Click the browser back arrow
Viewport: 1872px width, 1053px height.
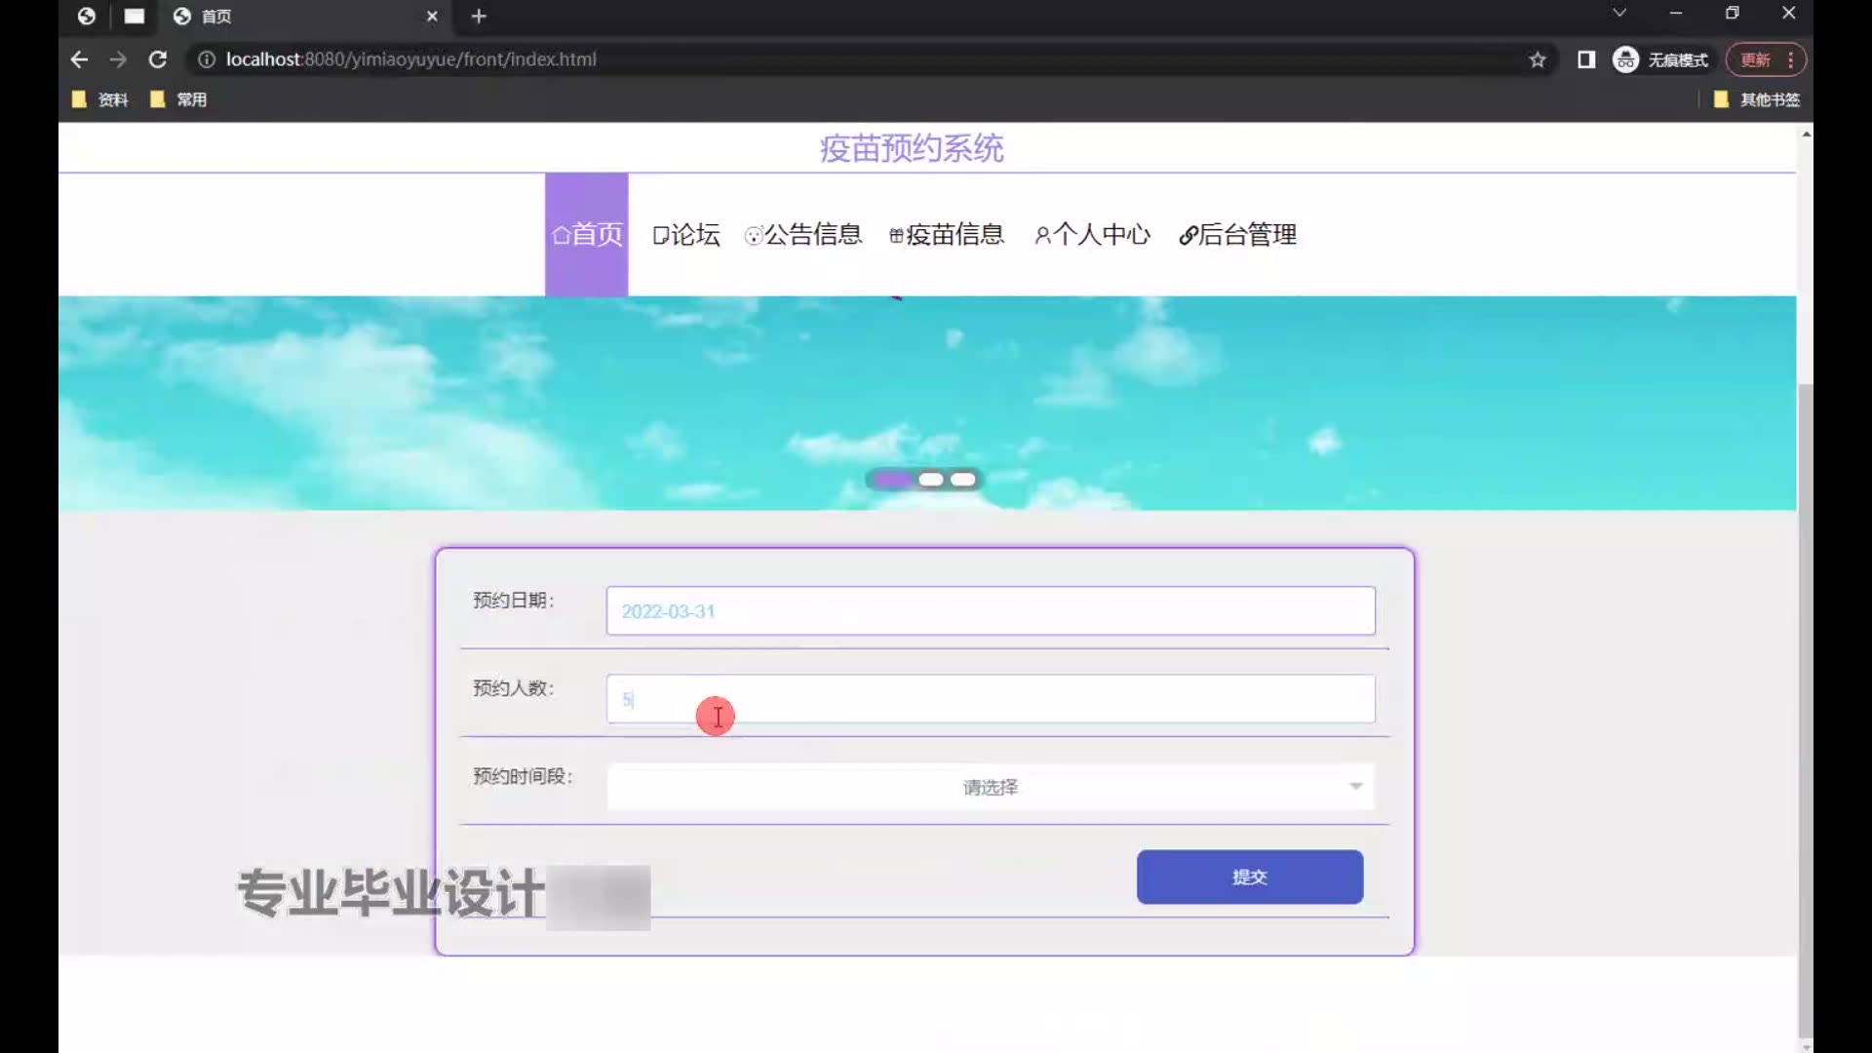[x=79, y=59]
